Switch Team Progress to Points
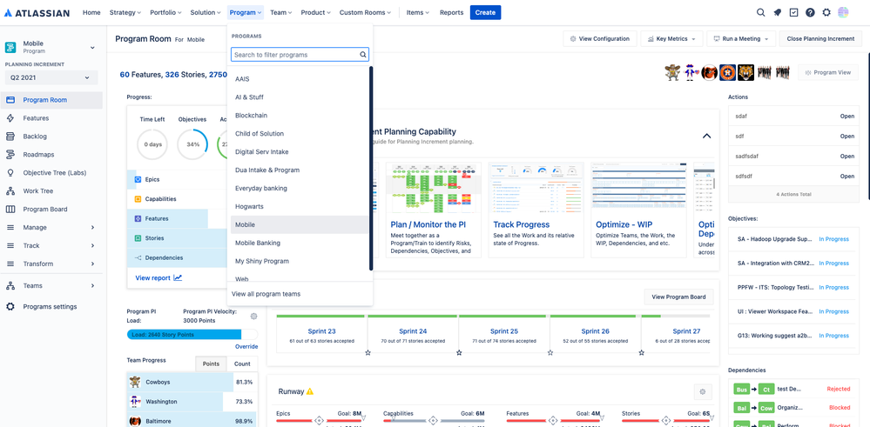The height and width of the screenshot is (427, 870). click(x=211, y=364)
